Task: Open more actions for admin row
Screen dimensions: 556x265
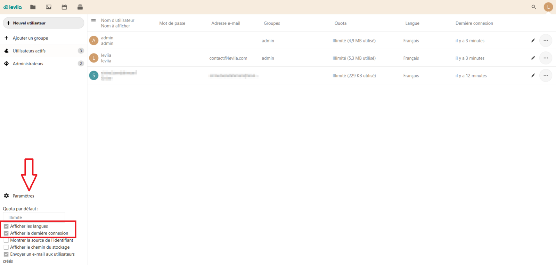Action: [546, 41]
